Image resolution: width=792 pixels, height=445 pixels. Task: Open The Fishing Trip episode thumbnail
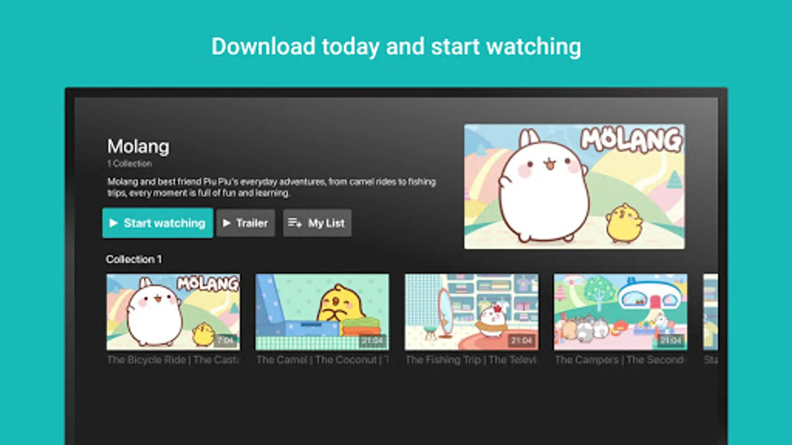472,312
